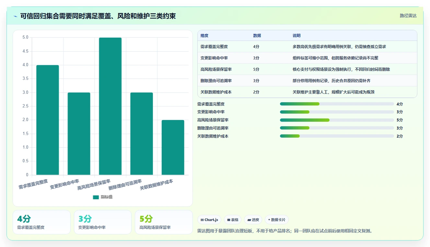Select the 数据 table column header
The width and height of the screenshot is (430, 247).
click(x=257, y=36)
